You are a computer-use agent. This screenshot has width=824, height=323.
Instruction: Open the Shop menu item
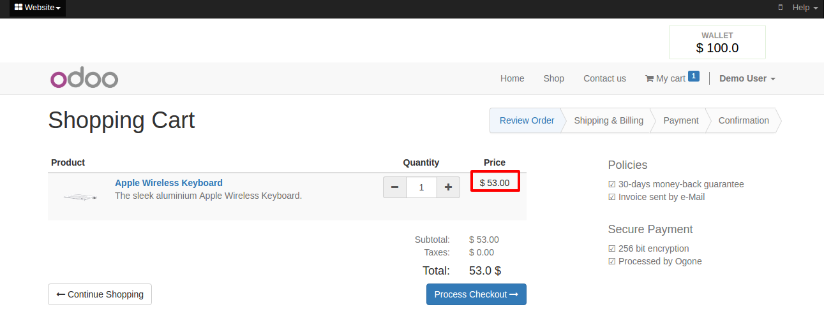pyautogui.click(x=554, y=78)
